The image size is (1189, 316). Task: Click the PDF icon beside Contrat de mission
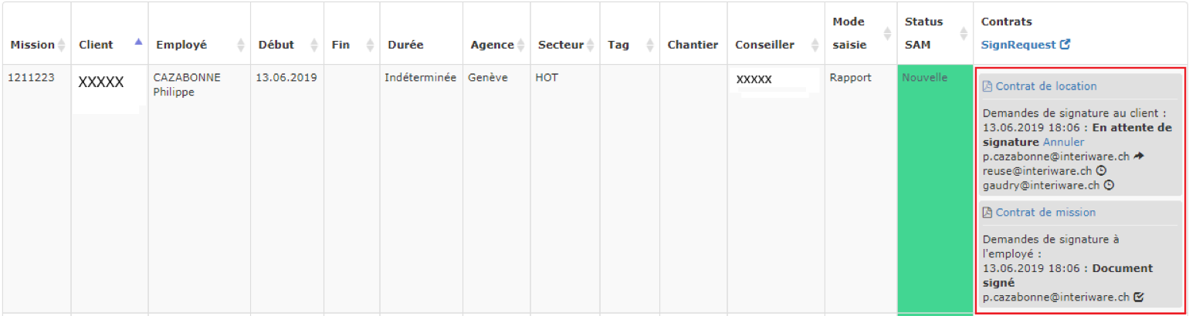[x=987, y=213]
